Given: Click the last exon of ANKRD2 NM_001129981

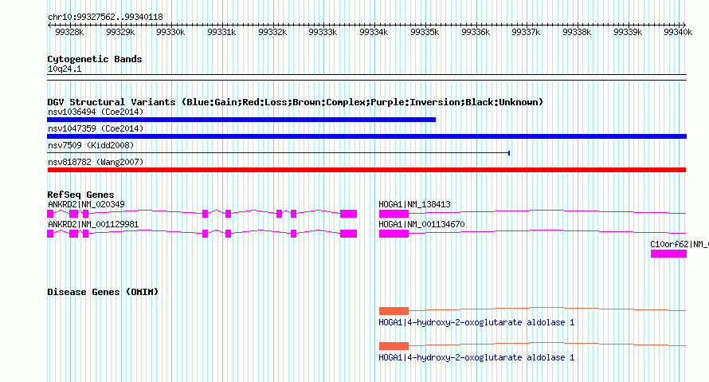Looking at the screenshot, I should pyautogui.click(x=349, y=234).
